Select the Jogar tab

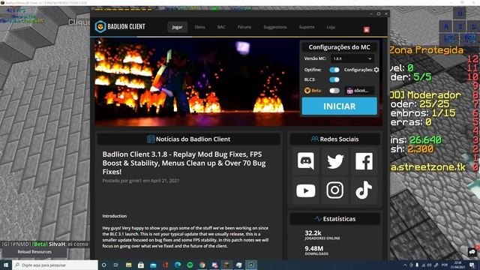click(177, 27)
